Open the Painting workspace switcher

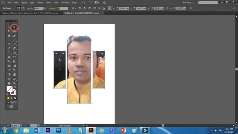click(x=188, y=3)
